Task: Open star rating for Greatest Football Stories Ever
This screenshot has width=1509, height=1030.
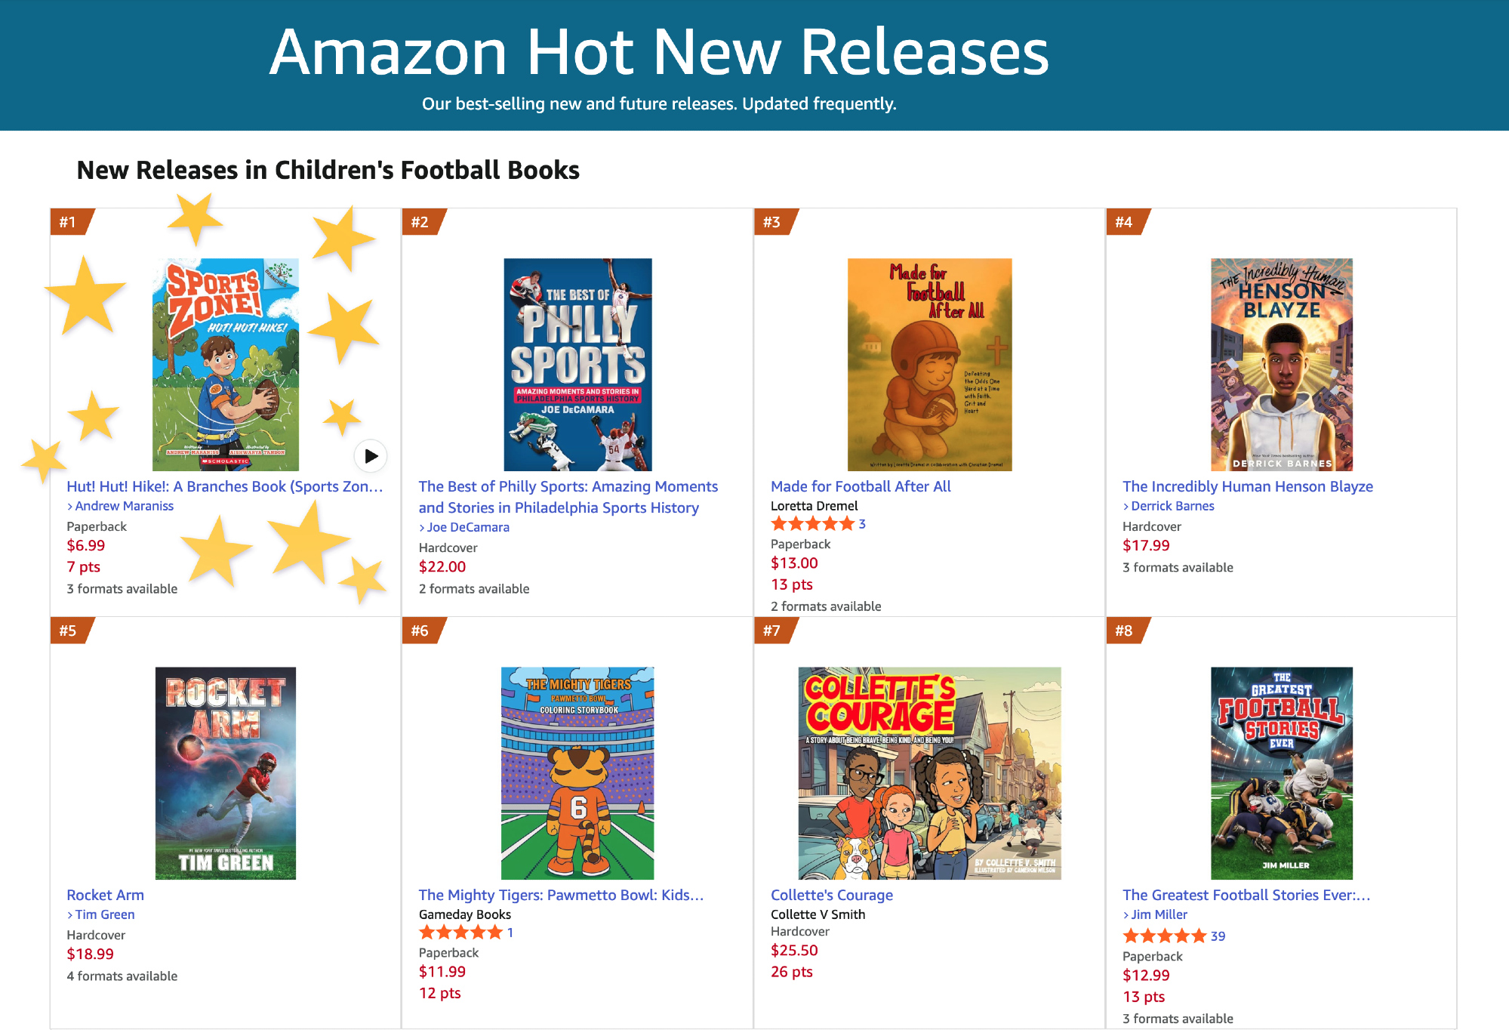Action: 1164,936
